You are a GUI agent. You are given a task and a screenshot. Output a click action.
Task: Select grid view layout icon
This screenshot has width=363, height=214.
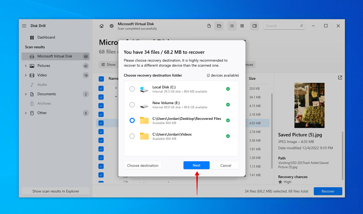pos(242,26)
